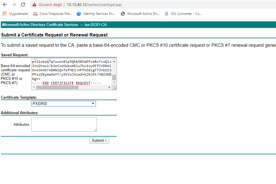Click the browser forward arrow
276x184 pixels.
pyautogui.click(x=14, y=5)
